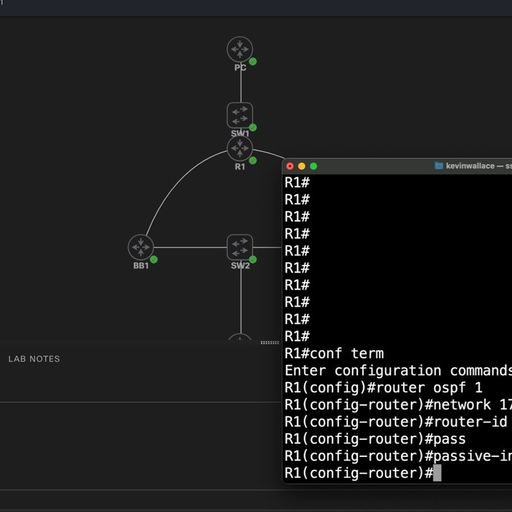Click the 'Enter configuration commands' line
This screenshot has width=512, height=512.
[x=398, y=371]
